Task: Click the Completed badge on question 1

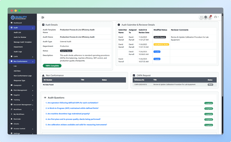Action: click(x=208, y=103)
